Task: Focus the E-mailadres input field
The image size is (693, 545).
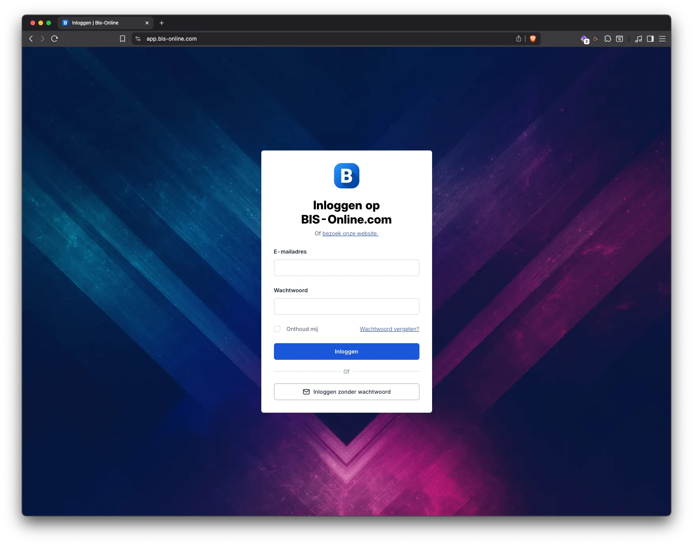Action: [x=346, y=268]
